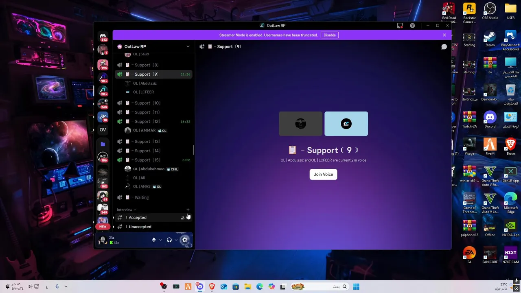Open NZXT CAM desktop shortcut
Viewport: 521px width, 293px height.
click(511, 255)
